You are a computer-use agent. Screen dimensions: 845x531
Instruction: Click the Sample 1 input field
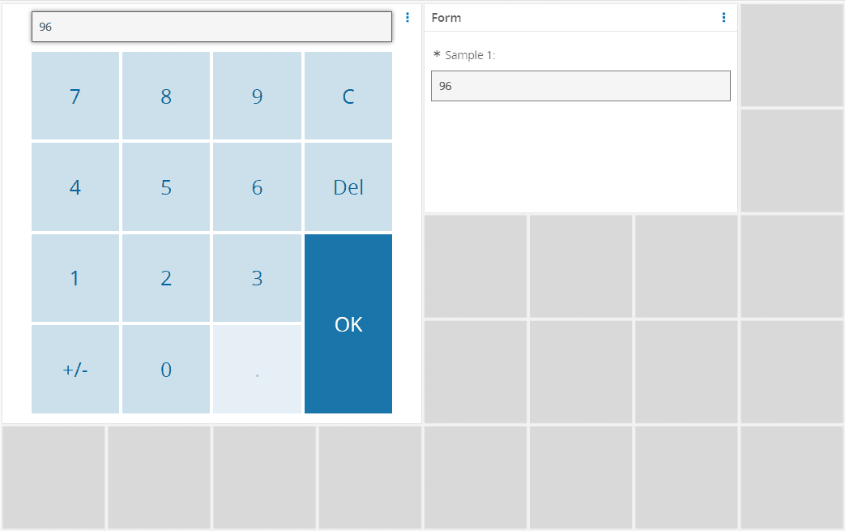[x=580, y=86]
